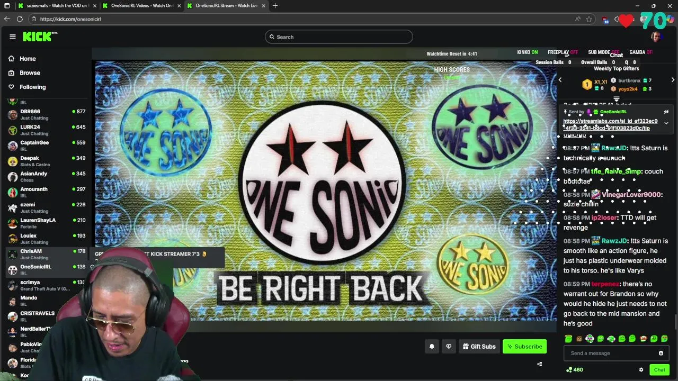Click the Read aloud icon
The width and height of the screenshot is (678, 381).
pos(577,19)
